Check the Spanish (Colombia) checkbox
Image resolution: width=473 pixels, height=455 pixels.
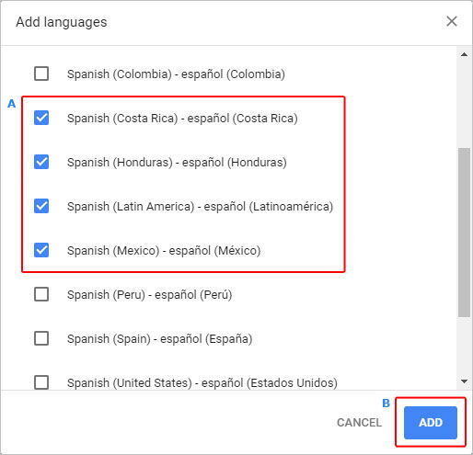(x=41, y=74)
